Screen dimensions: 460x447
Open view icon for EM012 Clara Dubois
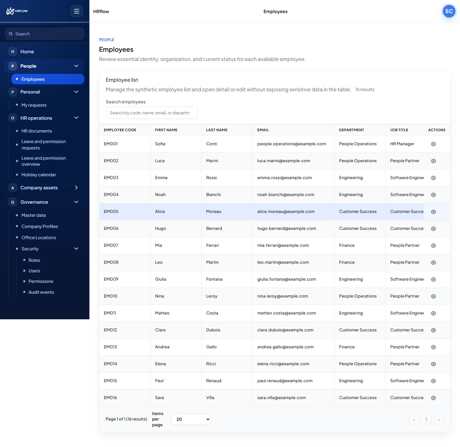433,330
